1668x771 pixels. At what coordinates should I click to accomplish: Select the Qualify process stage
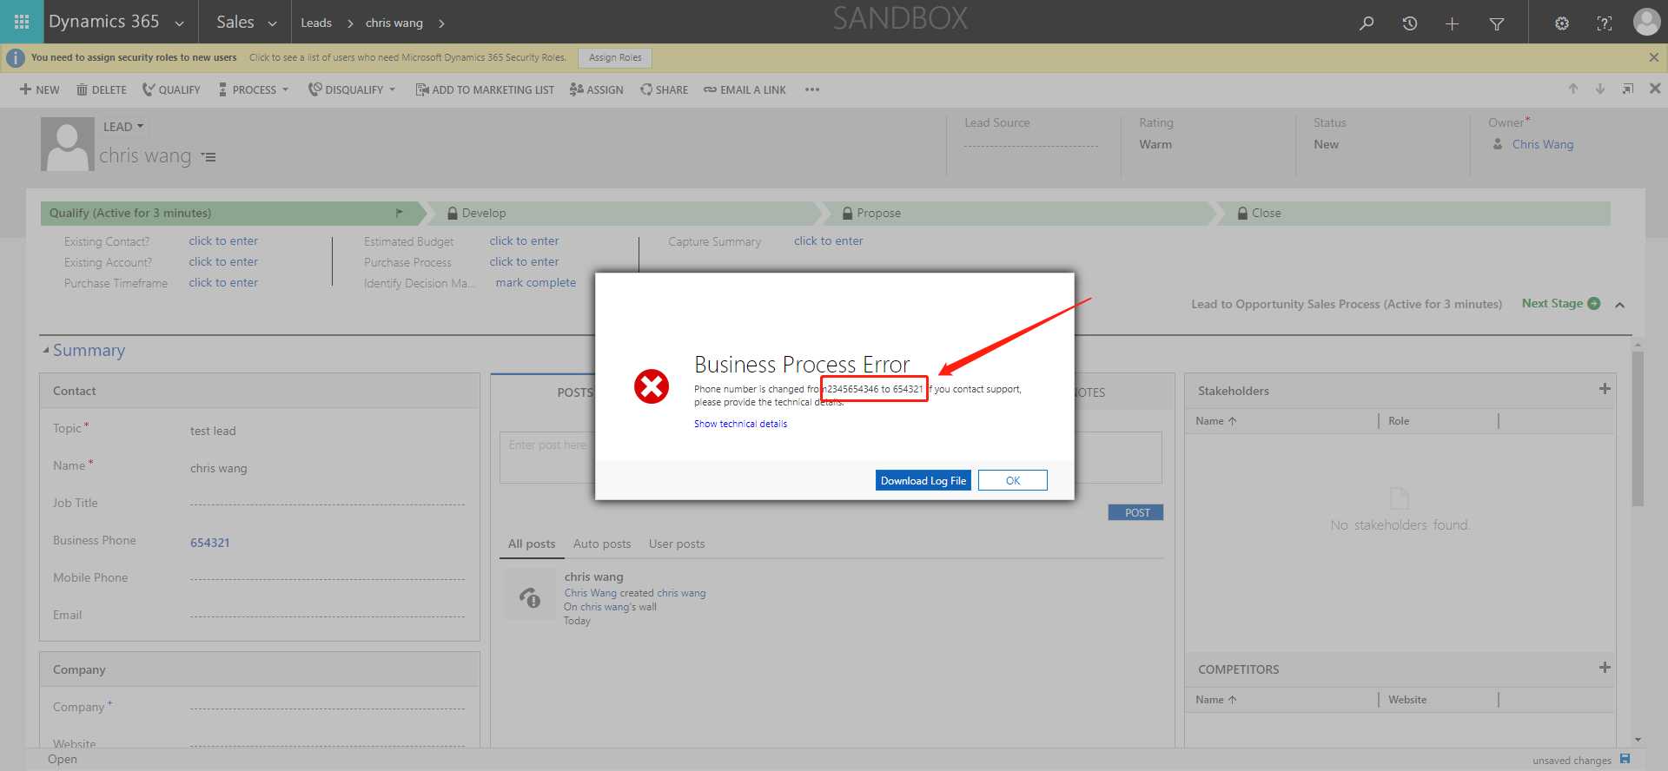[233, 213]
